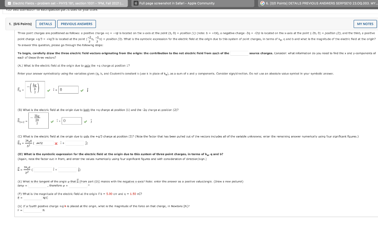Click the part D x-component field
Screen dimensions: 378x227
43,170
